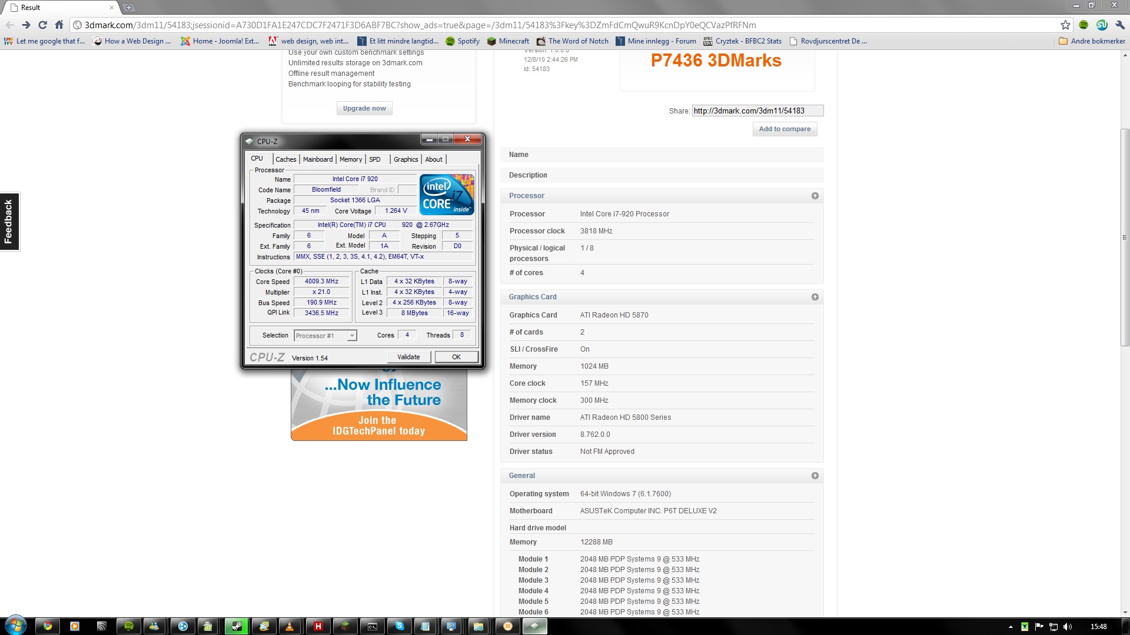This screenshot has width=1130, height=635.
Task: Click the system clock showing 15:48
Action: pyautogui.click(x=1098, y=627)
